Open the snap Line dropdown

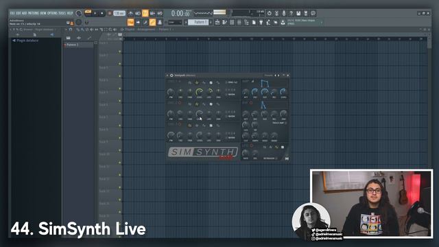pos(175,22)
